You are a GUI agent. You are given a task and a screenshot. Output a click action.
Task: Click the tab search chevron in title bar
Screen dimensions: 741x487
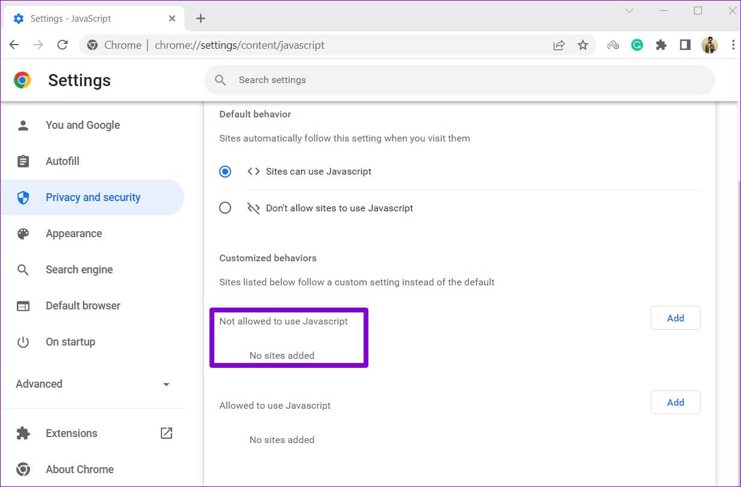click(x=629, y=11)
